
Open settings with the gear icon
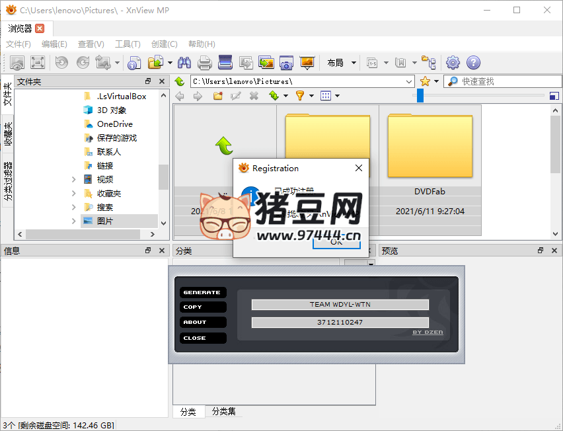click(x=453, y=63)
